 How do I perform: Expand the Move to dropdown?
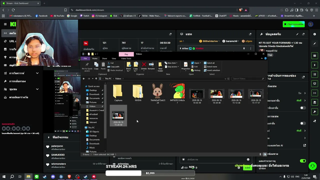tap(128, 71)
